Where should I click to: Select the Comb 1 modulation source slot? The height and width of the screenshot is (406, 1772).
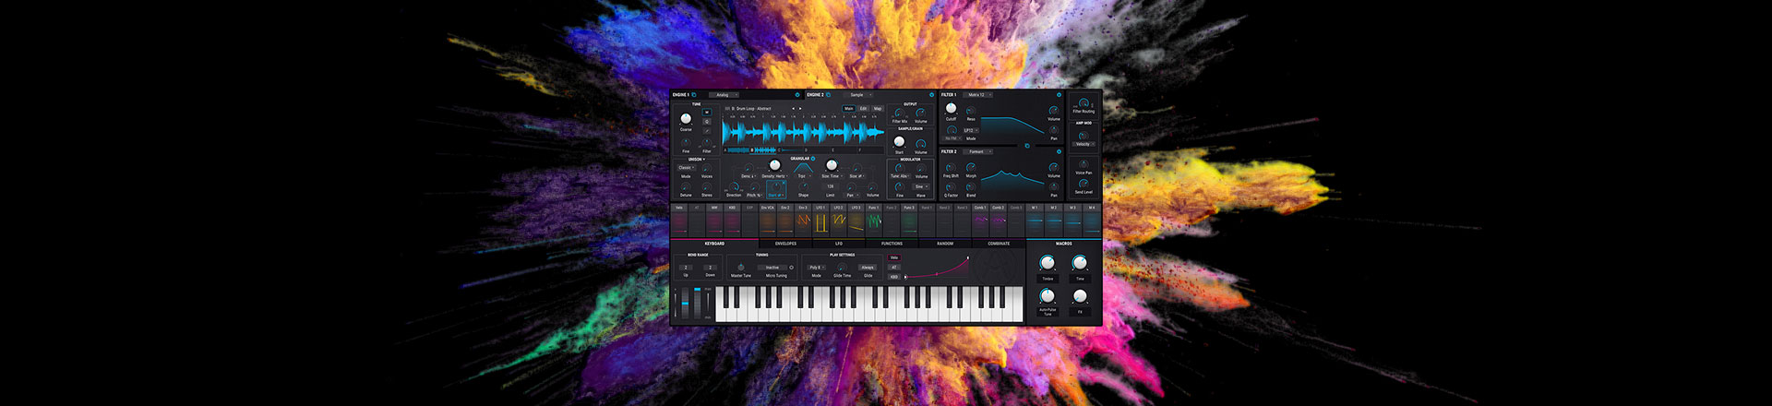click(980, 220)
